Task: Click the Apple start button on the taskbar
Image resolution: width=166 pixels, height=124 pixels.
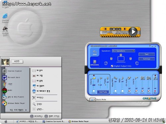Action: 6,121
